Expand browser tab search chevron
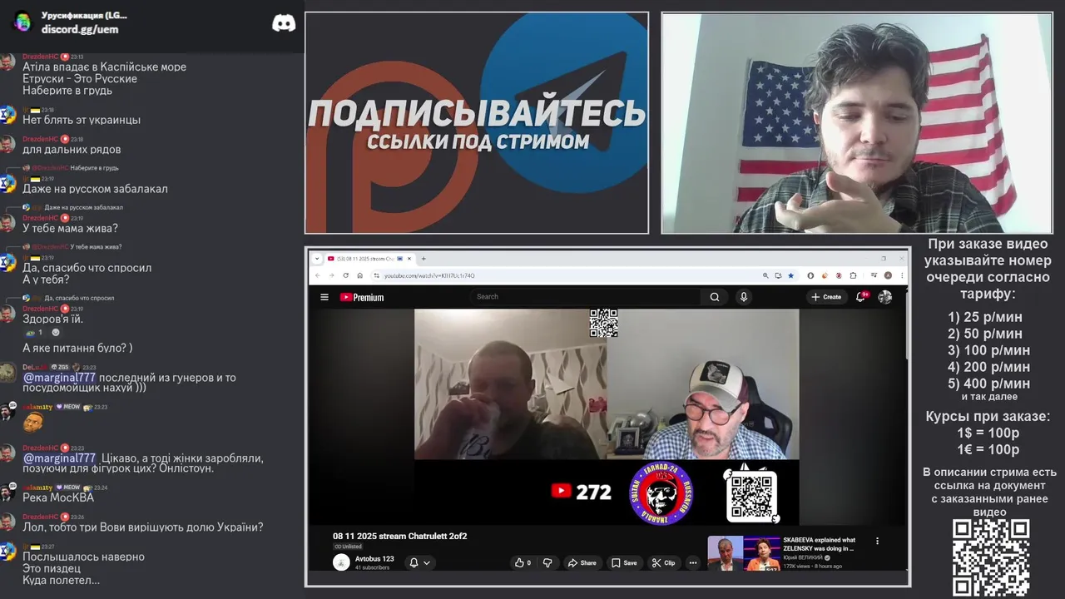This screenshot has width=1065, height=599. [316, 259]
